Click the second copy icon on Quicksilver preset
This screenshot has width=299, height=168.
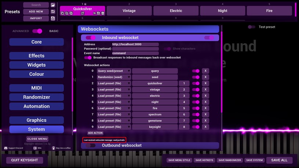click(66, 13)
